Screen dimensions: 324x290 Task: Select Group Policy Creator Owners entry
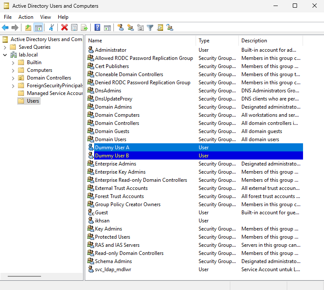click(128, 204)
